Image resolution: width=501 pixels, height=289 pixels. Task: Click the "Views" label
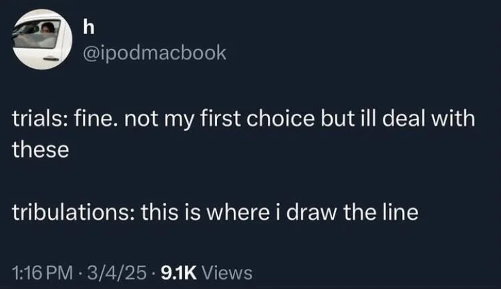226,272
